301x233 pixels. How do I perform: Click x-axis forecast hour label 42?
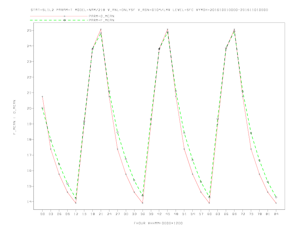pyautogui.click(x=159, y=214)
